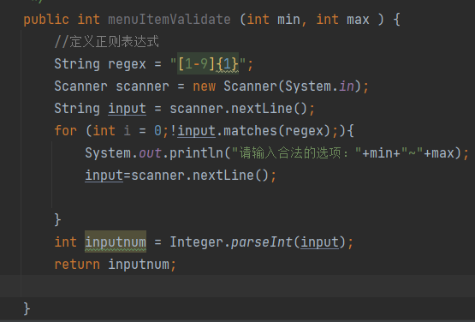
Task: Click the 'max' parameter in the signature
Action: pyautogui.click(x=358, y=20)
